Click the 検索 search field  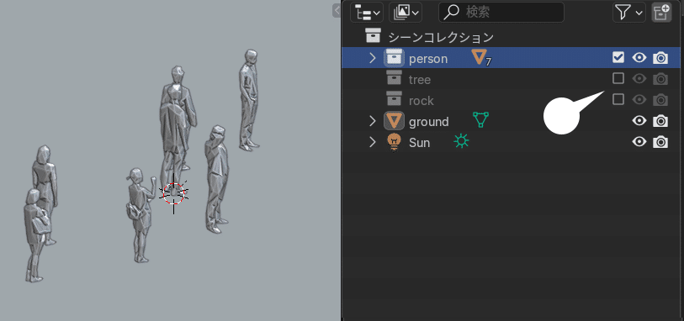[501, 13]
